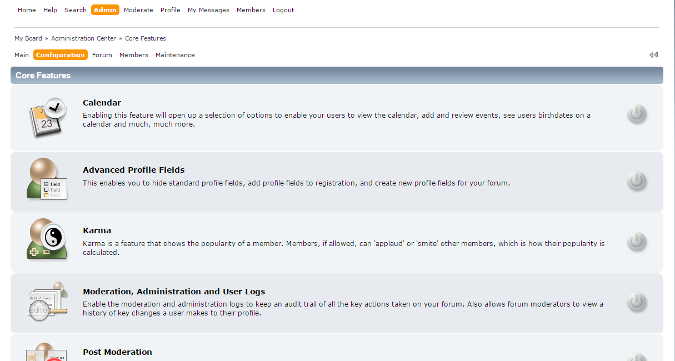The image size is (675, 361).
Task: Click the Advanced Profile Fields icon
Action: (46, 179)
